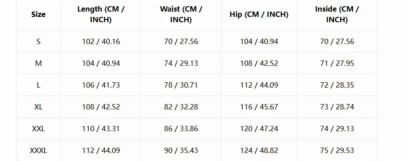Click the XXXL size row label
409x161 pixels.
38,151
